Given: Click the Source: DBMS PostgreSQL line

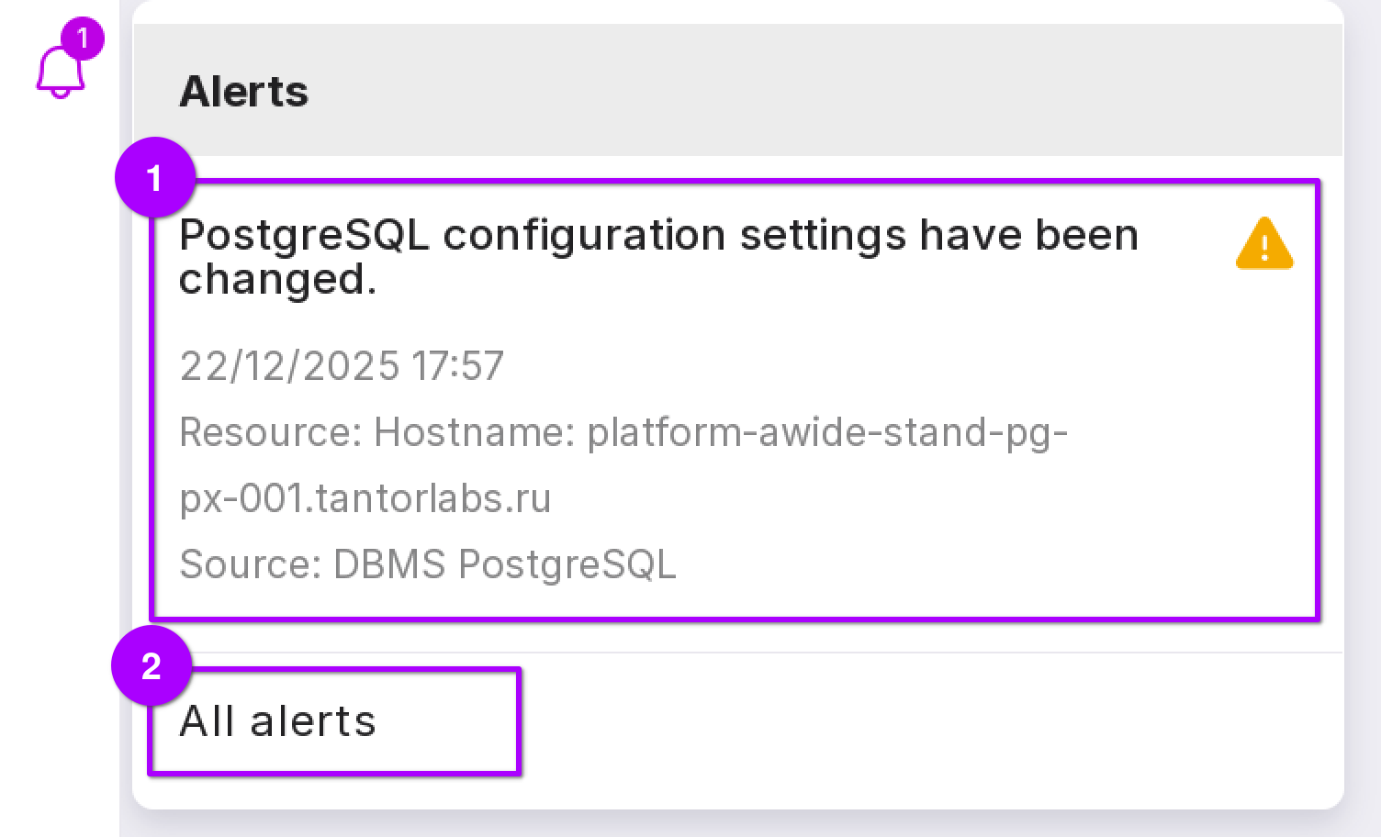Looking at the screenshot, I should tap(427, 564).
